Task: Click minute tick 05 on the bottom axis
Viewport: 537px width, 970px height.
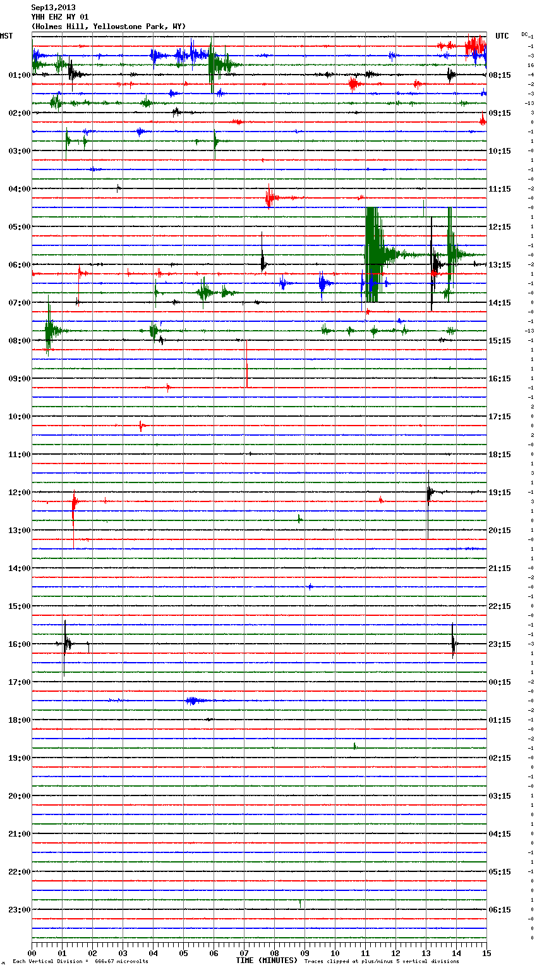Action: click(x=183, y=953)
